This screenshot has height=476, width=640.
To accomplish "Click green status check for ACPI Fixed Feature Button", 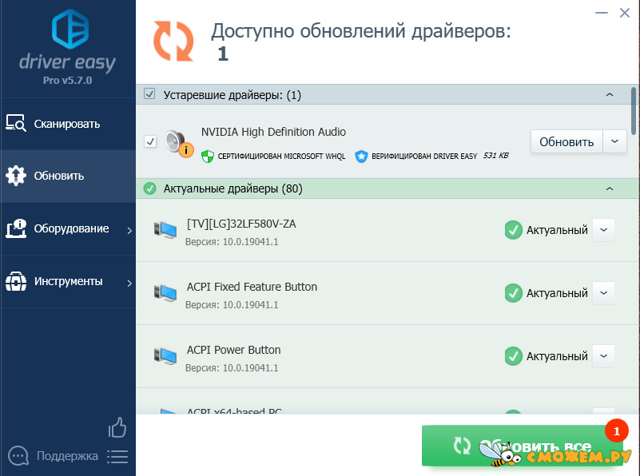I will (514, 293).
